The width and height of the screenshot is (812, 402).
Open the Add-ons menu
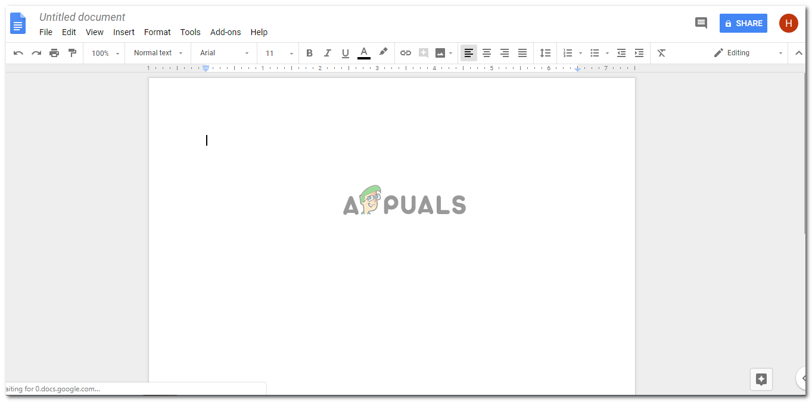[226, 32]
